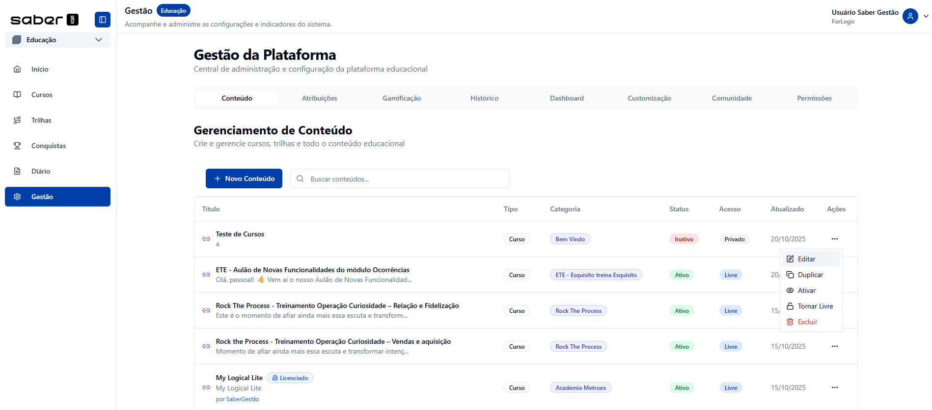Select Ativar in the context menu
The width and height of the screenshot is (932, 410).
coord(806,290)
